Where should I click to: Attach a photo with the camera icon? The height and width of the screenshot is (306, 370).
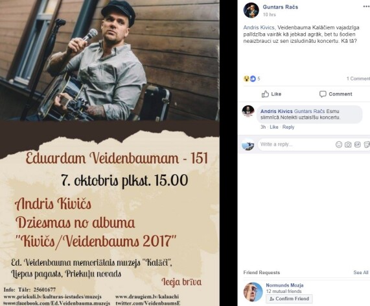pyautogui.click(x=348, y=145)
